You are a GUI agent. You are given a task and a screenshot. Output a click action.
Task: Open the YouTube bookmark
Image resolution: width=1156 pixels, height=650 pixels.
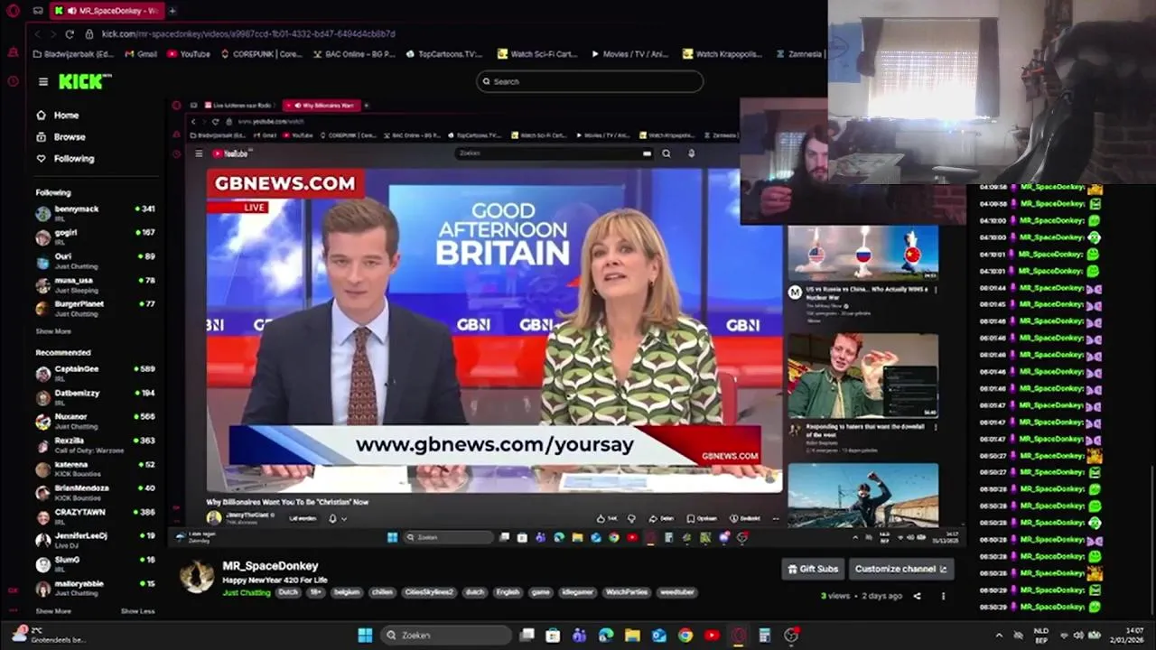point(189,54)
